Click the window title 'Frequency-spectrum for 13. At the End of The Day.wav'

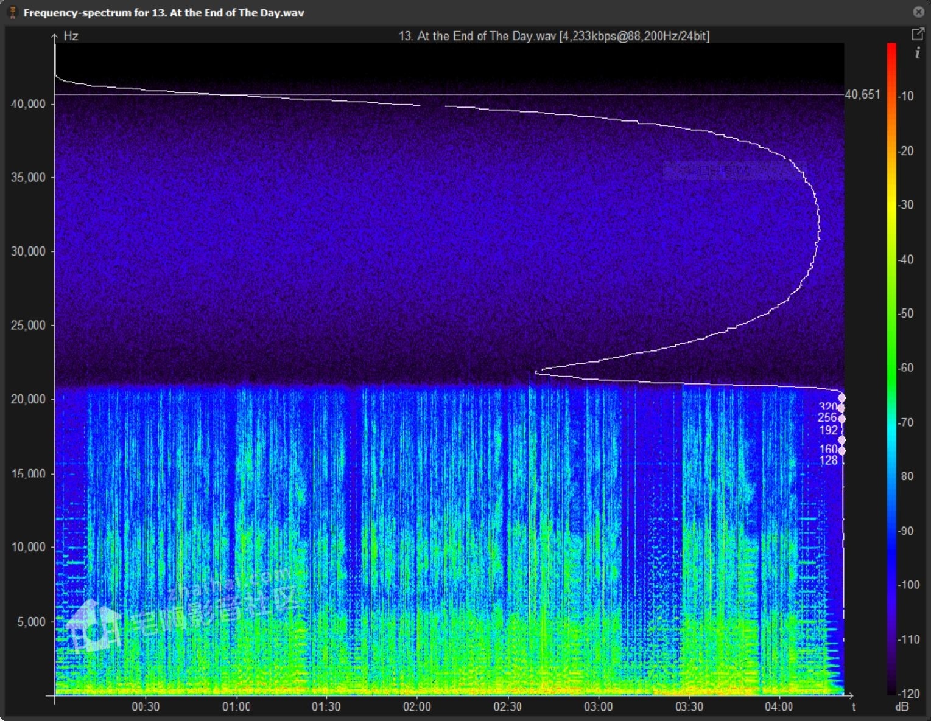pyautogui.click(x=164, y=13)
